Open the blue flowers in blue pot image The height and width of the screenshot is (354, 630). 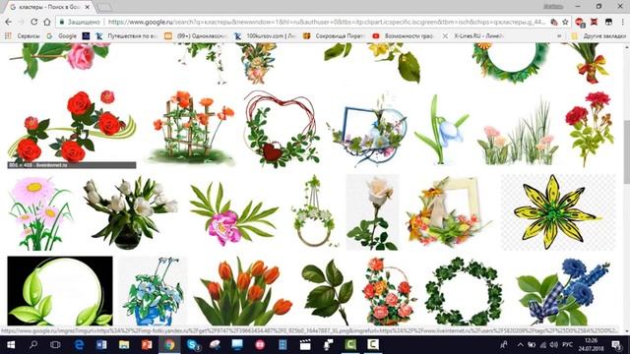pyautogui.click(x=154, y=291)
